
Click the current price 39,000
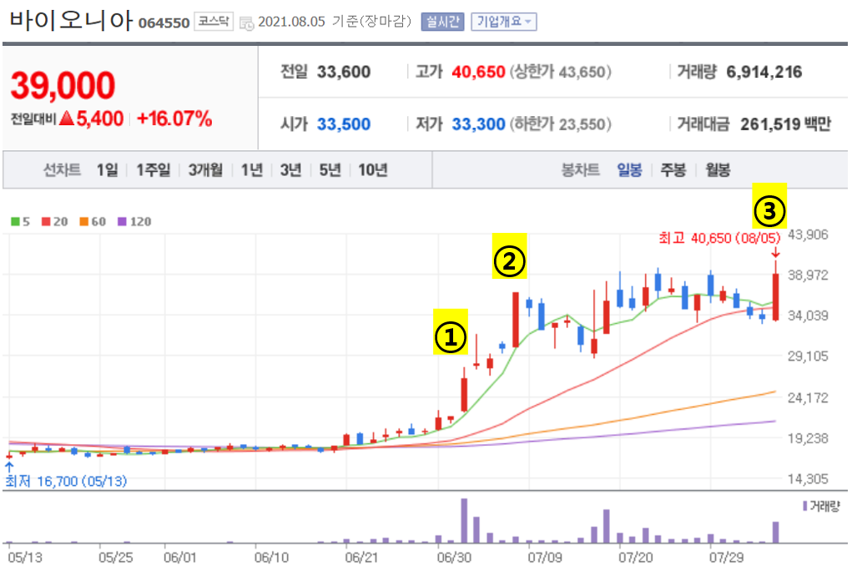[63, 86]
